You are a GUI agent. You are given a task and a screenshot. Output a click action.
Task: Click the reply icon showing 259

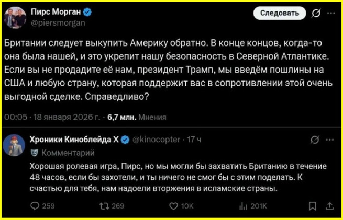pos(35,206)
